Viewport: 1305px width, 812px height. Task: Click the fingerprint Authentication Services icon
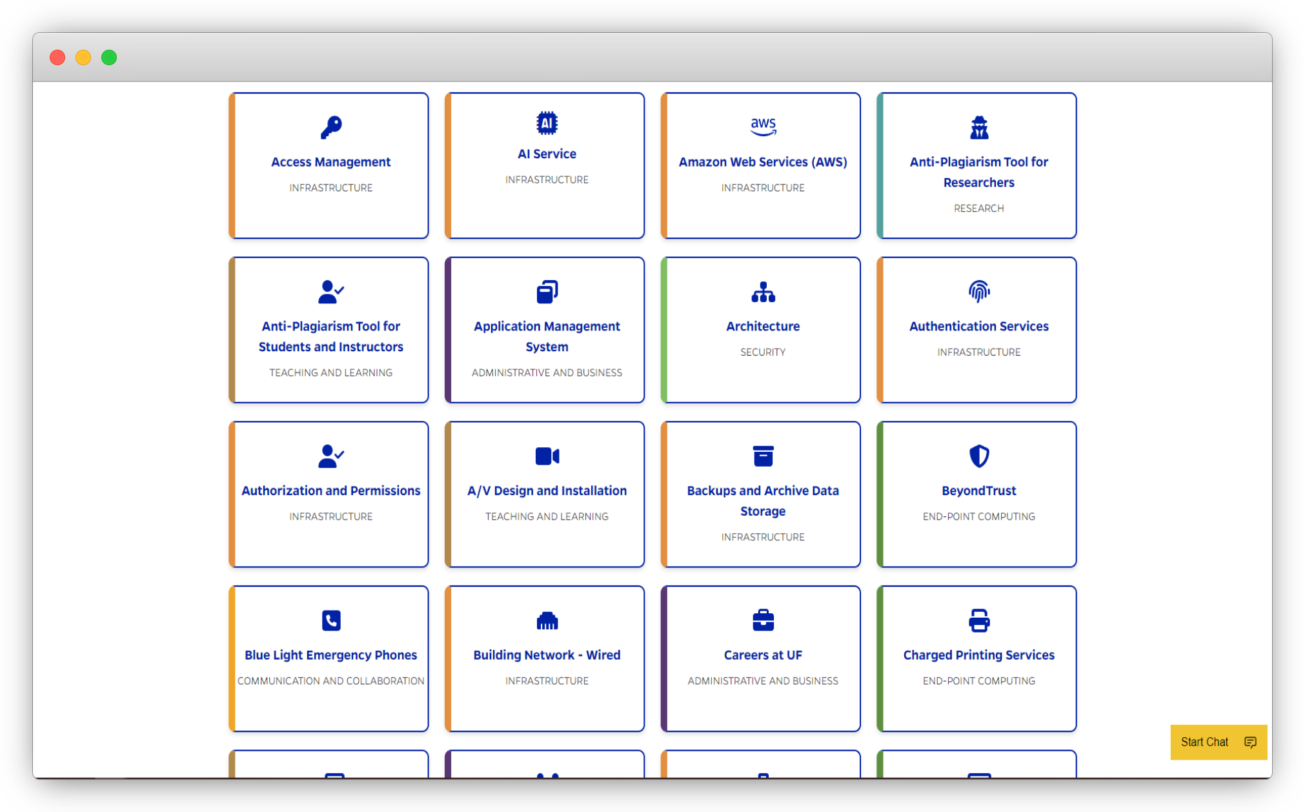978,292
